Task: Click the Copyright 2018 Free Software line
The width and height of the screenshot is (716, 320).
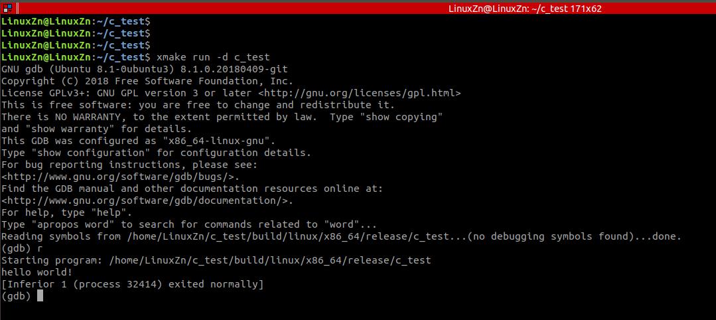Action: click(x=147, y=81)
